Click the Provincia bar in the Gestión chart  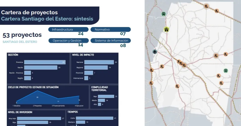45,62
